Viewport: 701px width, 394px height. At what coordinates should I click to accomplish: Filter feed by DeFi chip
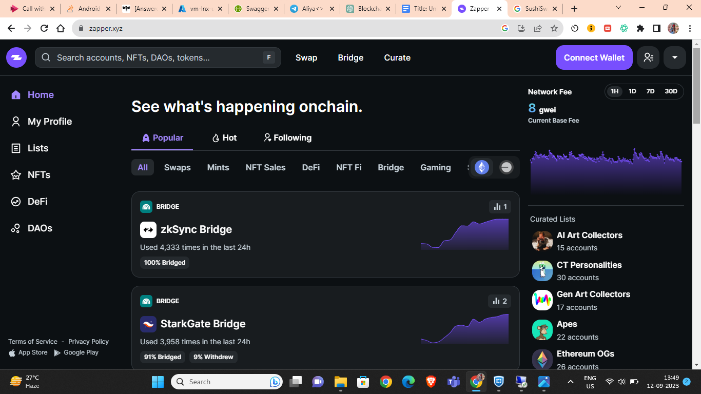311,167
